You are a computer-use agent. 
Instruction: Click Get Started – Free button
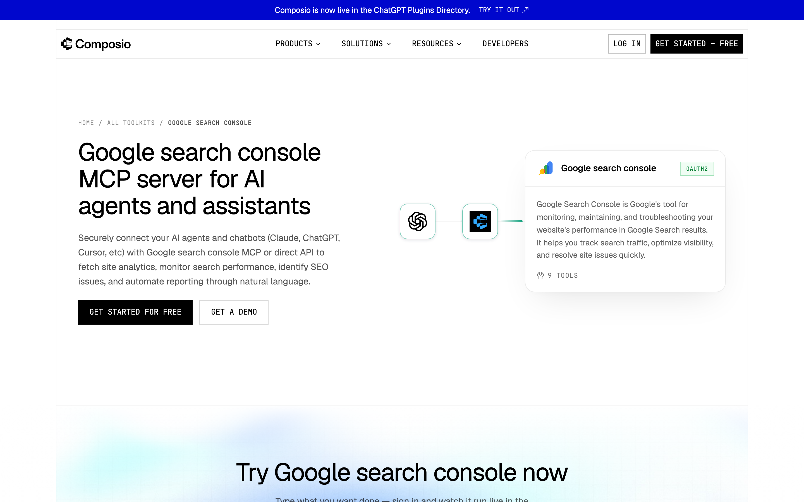click(x=697, y=44)
